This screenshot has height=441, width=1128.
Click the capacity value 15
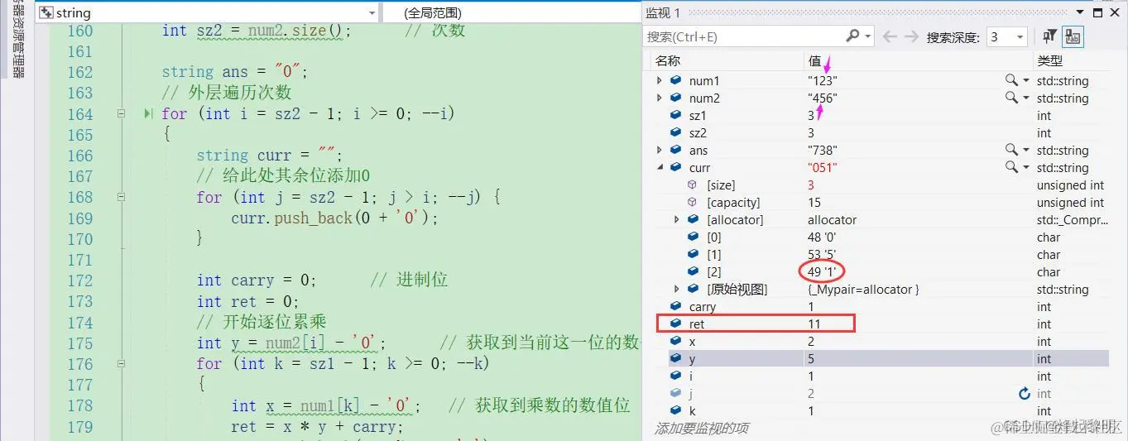(814, 202)
